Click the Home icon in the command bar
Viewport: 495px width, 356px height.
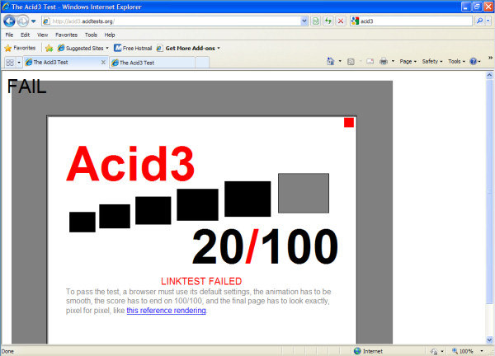331,61
